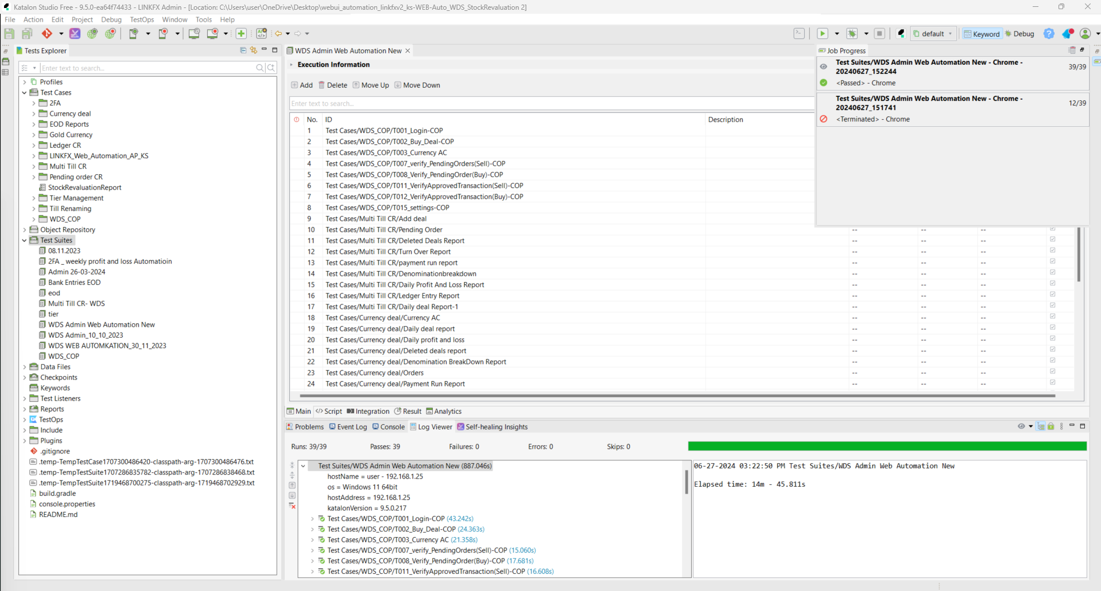The width and height of the screenshot is (1101, 591).
Task: Open the blue Help question mark icon
Action: (1049, 34)
